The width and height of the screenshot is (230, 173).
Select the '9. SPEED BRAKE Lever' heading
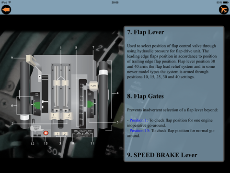pos(162,155)
